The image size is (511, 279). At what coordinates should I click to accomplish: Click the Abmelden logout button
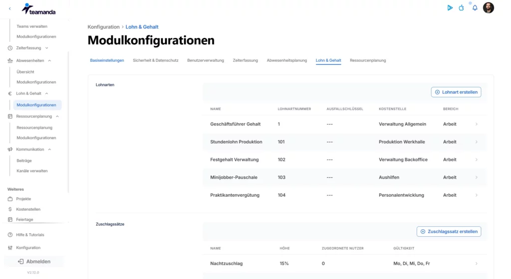[x=34, y=262]
